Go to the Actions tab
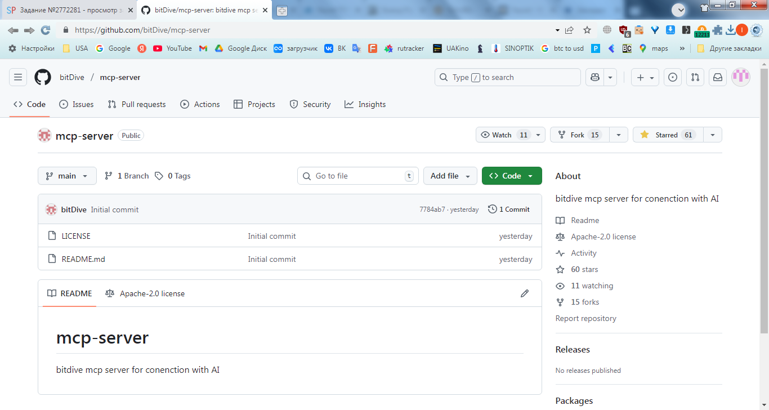 pos(200,104)
